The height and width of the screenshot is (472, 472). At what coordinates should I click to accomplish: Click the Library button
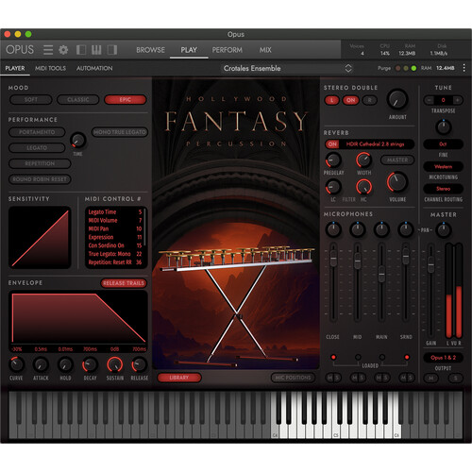pos(179,378)
